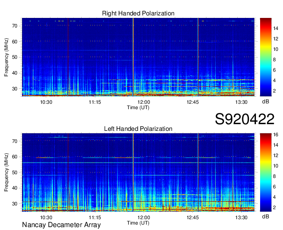283x230 pixels.
Task: Click the 10:30 time tick on the top plot
Action: [x=46, y=102]
